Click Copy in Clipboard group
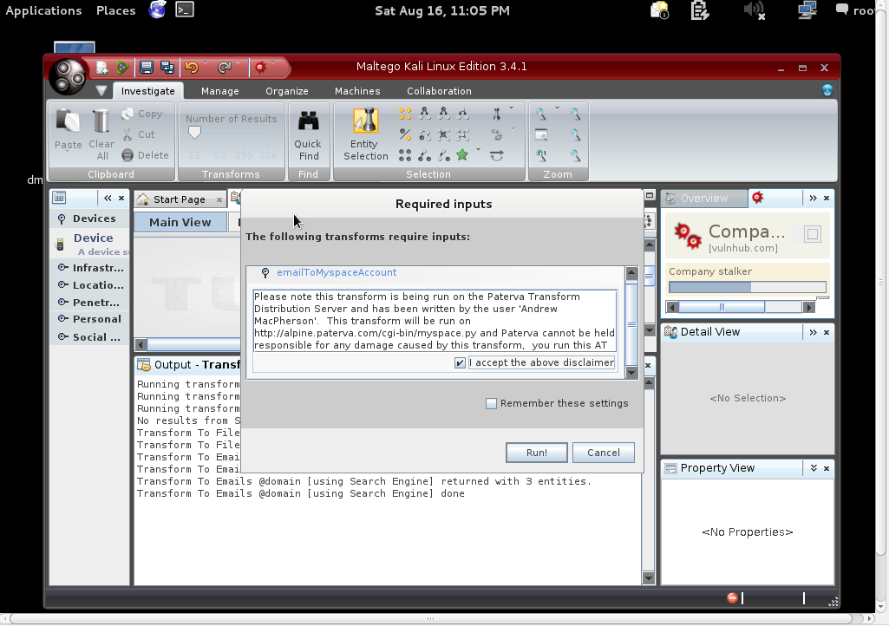This screenshot has width=889, height=626. click(142, 114)
